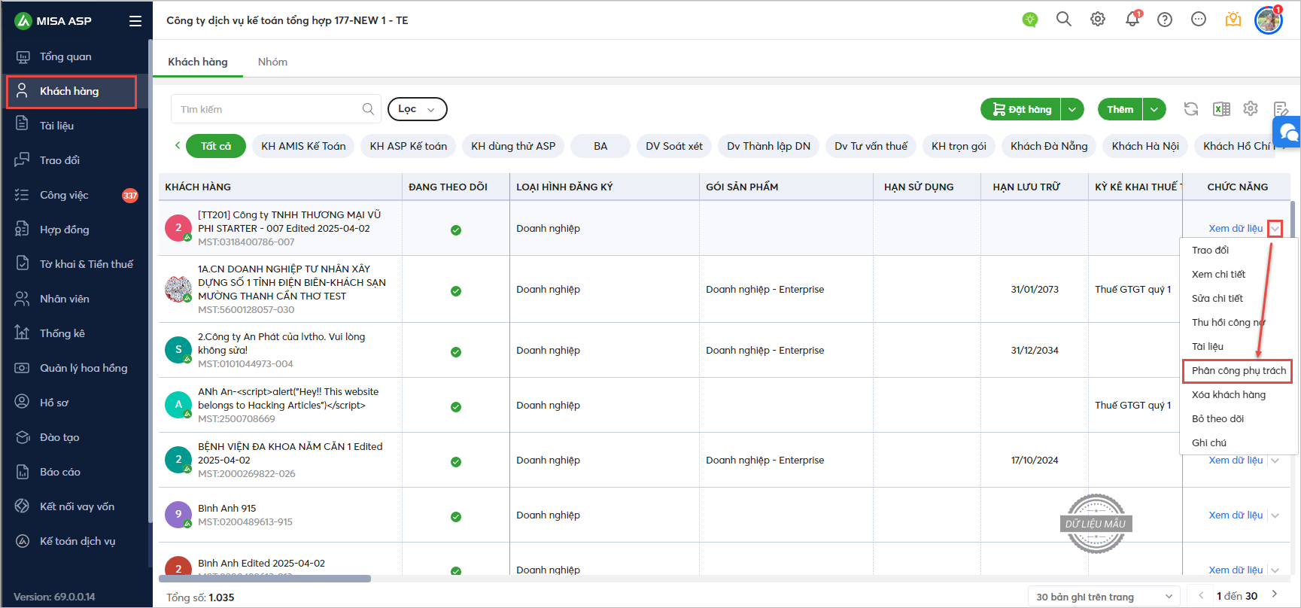Image resolution: width=1301 pixels, height=608 pixels.
Task: Open the search magnifier in top bar
Action: click(x=1063, y=20)
